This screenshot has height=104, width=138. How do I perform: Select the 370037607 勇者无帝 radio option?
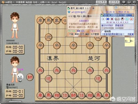click(x=102, y=26)
